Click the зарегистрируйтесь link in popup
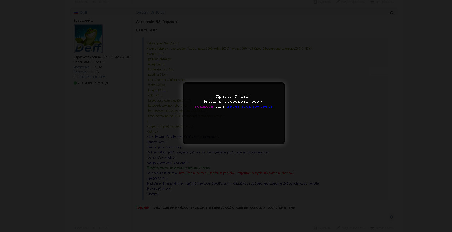The image size is (452, 232). [250, 106]
